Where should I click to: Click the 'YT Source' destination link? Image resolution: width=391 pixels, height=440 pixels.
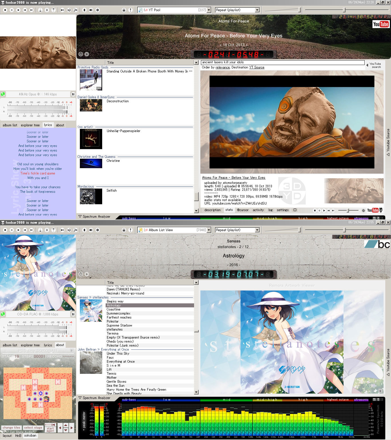(x=256, y=68)
